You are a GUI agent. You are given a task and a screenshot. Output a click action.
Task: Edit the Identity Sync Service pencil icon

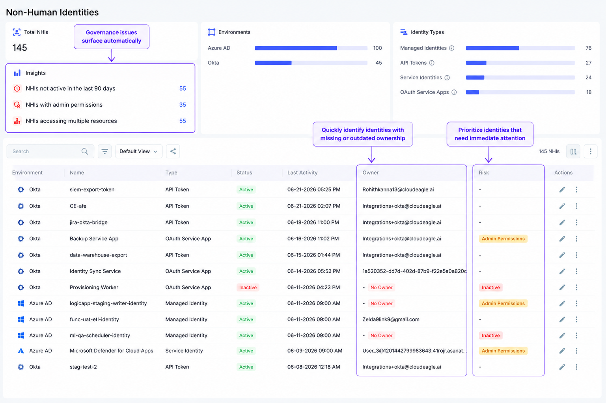pos(562,271)
